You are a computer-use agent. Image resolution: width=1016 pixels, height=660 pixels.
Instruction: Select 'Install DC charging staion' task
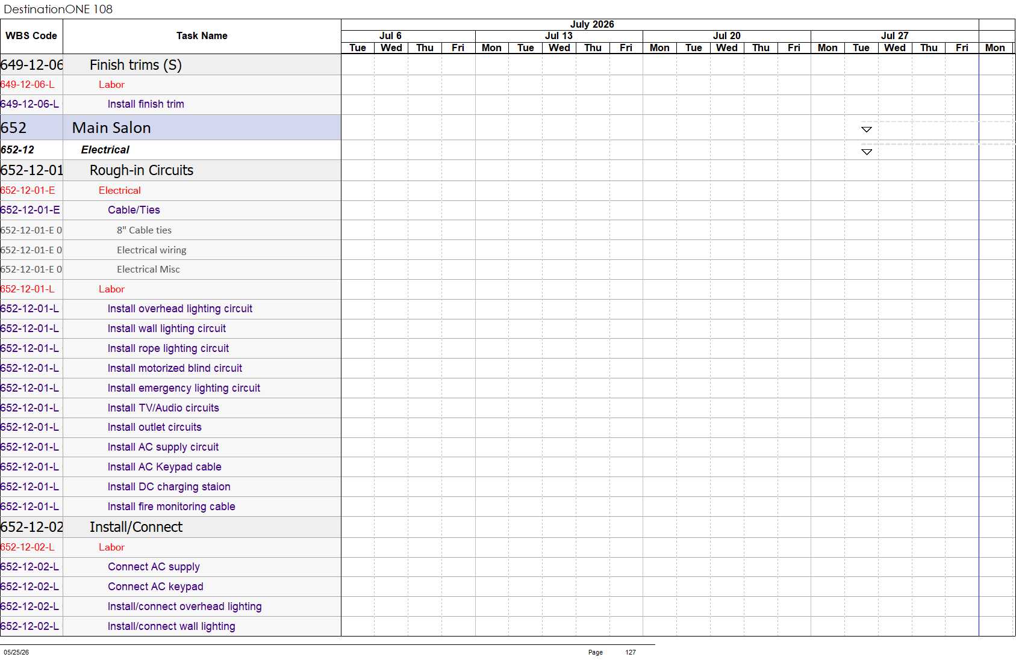coord(170,487)
